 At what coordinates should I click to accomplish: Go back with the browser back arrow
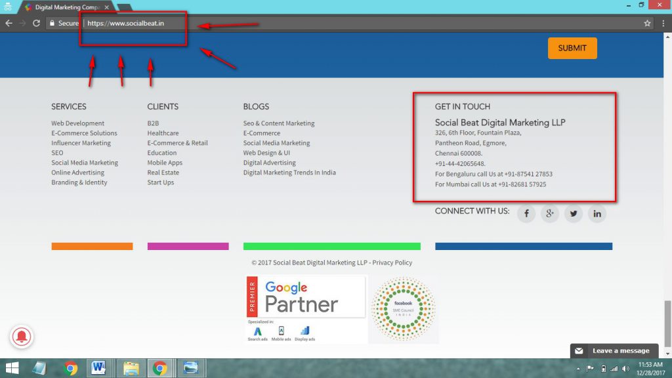9,23
